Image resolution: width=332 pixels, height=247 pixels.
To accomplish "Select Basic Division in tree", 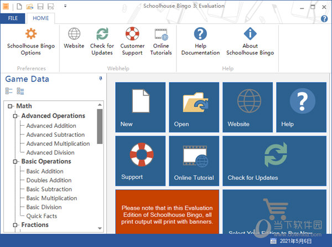I will point(44,207).
